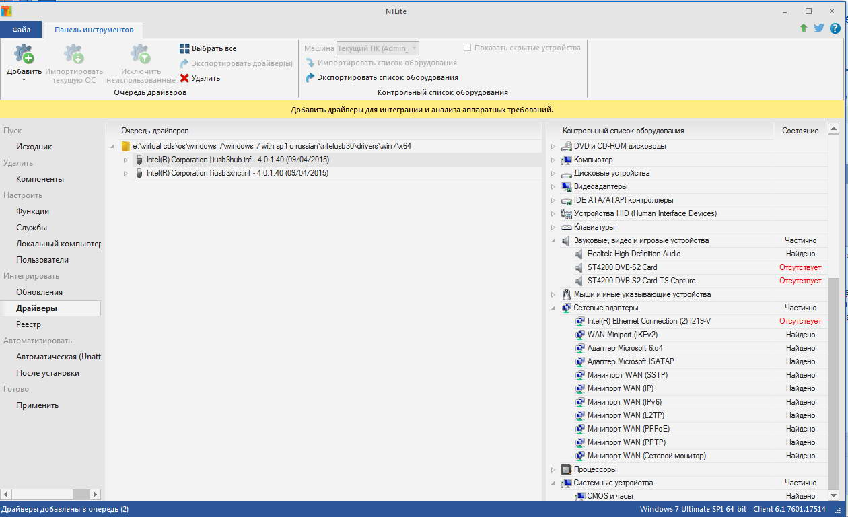Click the yellow driver folder icon
The width and height of the screenshot is (848, 517).
(x=125, y=146)
